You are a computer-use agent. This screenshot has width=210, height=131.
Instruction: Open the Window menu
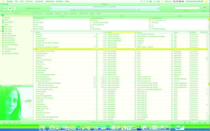point(59,1)
